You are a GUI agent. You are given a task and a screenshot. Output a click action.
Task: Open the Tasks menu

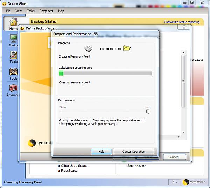(31, 11)
